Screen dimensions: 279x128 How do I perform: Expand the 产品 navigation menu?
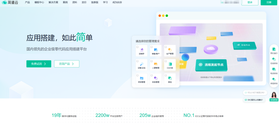(28, 2)
